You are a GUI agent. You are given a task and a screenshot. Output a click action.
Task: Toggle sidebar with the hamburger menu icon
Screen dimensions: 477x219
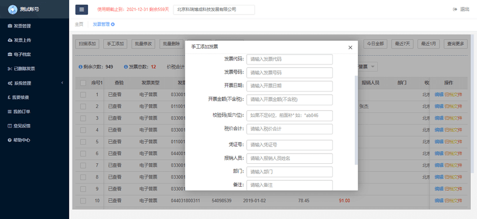coord(82,9)
